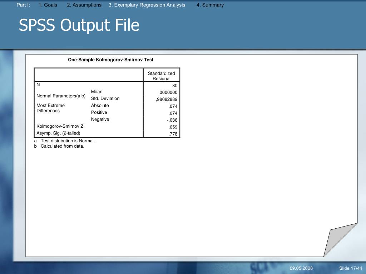Jump to the 4. Summary section
Screen dimensions: 366x274
(x=210, y=5)
